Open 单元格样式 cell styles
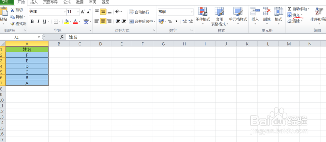Image resolution: width=326 pixels, height=142 pixels. [x=238, y=16]
